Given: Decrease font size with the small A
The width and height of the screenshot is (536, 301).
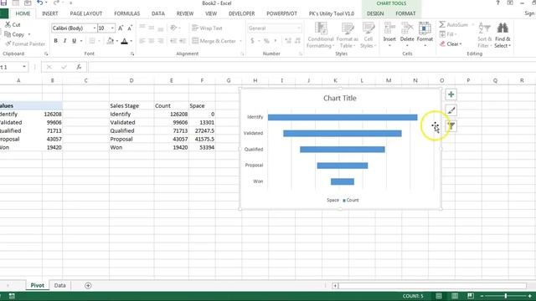Looking at the screenshot, I should [130, 28].
